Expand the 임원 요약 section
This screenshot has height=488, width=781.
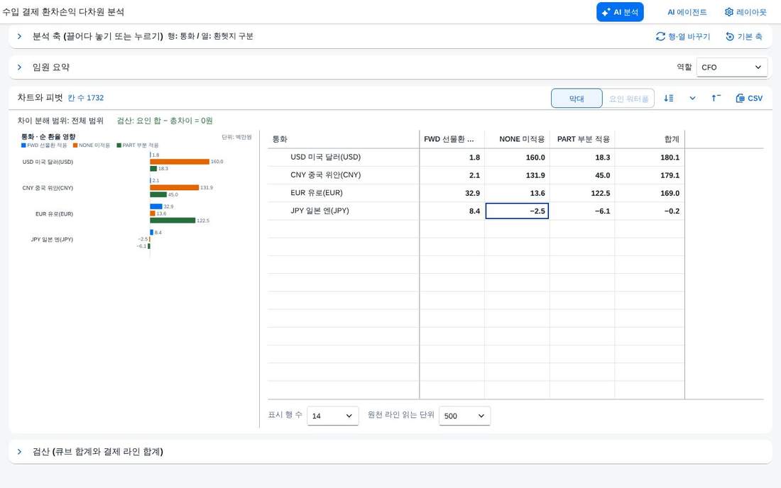[19, 67]
